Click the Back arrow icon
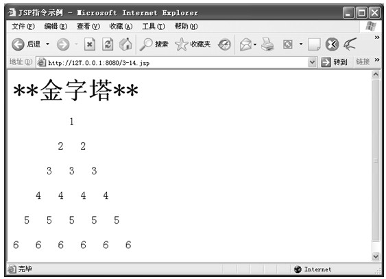 (x=18, y=44)
